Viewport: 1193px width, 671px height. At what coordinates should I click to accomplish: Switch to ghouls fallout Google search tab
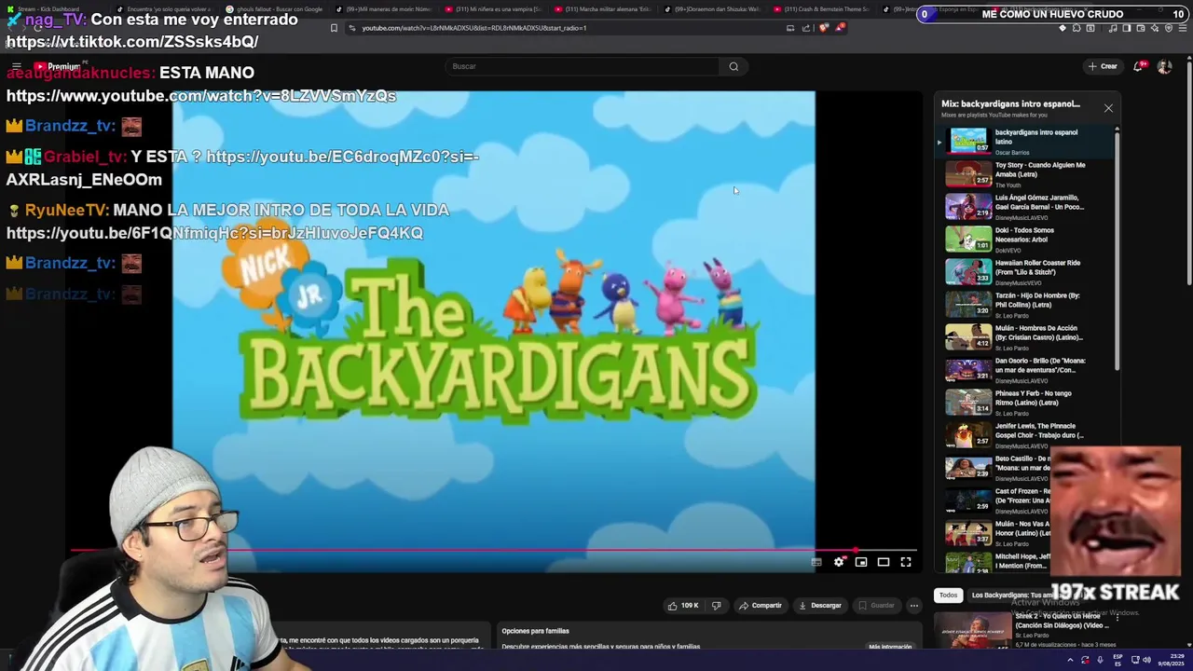coord(275,9)
